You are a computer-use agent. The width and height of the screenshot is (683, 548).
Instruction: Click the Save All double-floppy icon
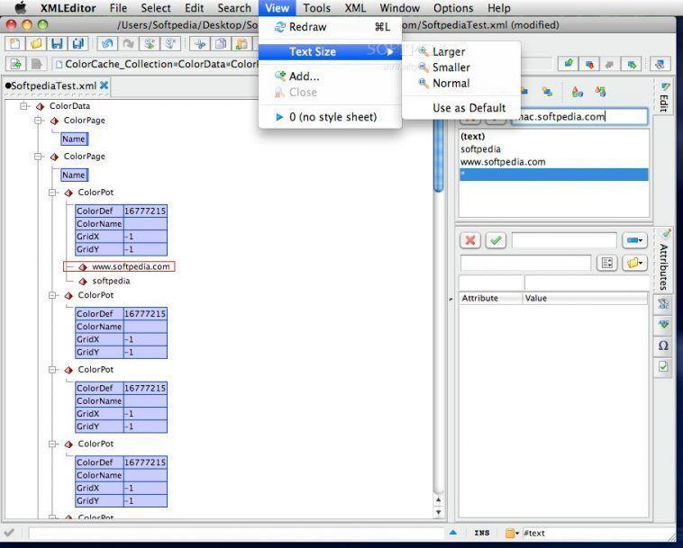pos(78,43)
